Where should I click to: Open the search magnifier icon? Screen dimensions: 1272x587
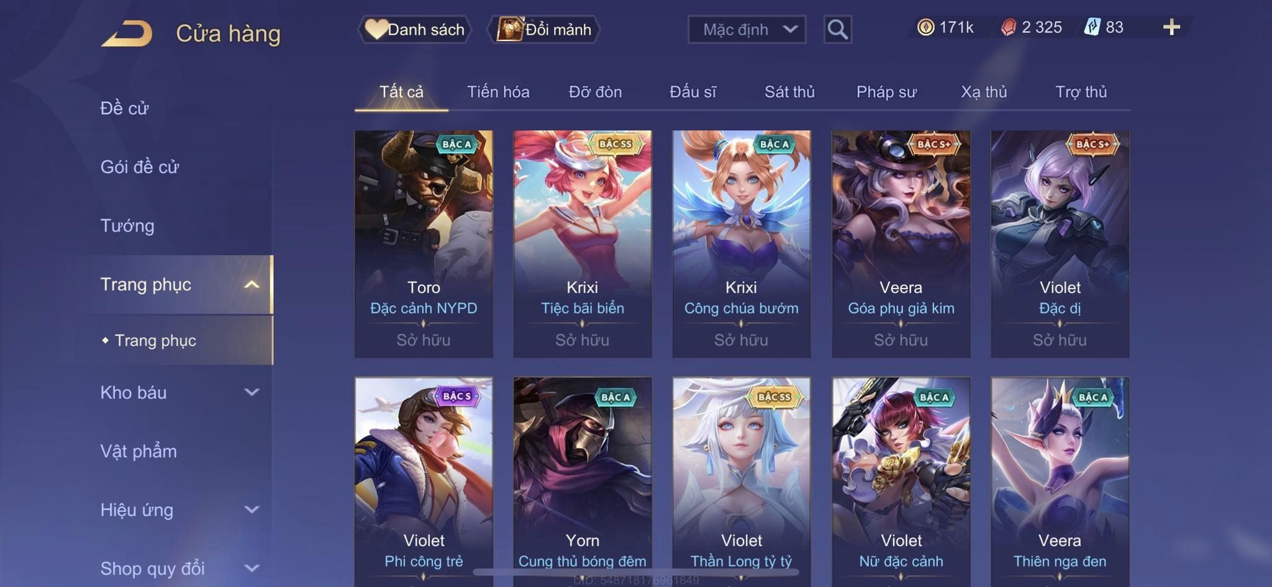click(x=837, y=29)
